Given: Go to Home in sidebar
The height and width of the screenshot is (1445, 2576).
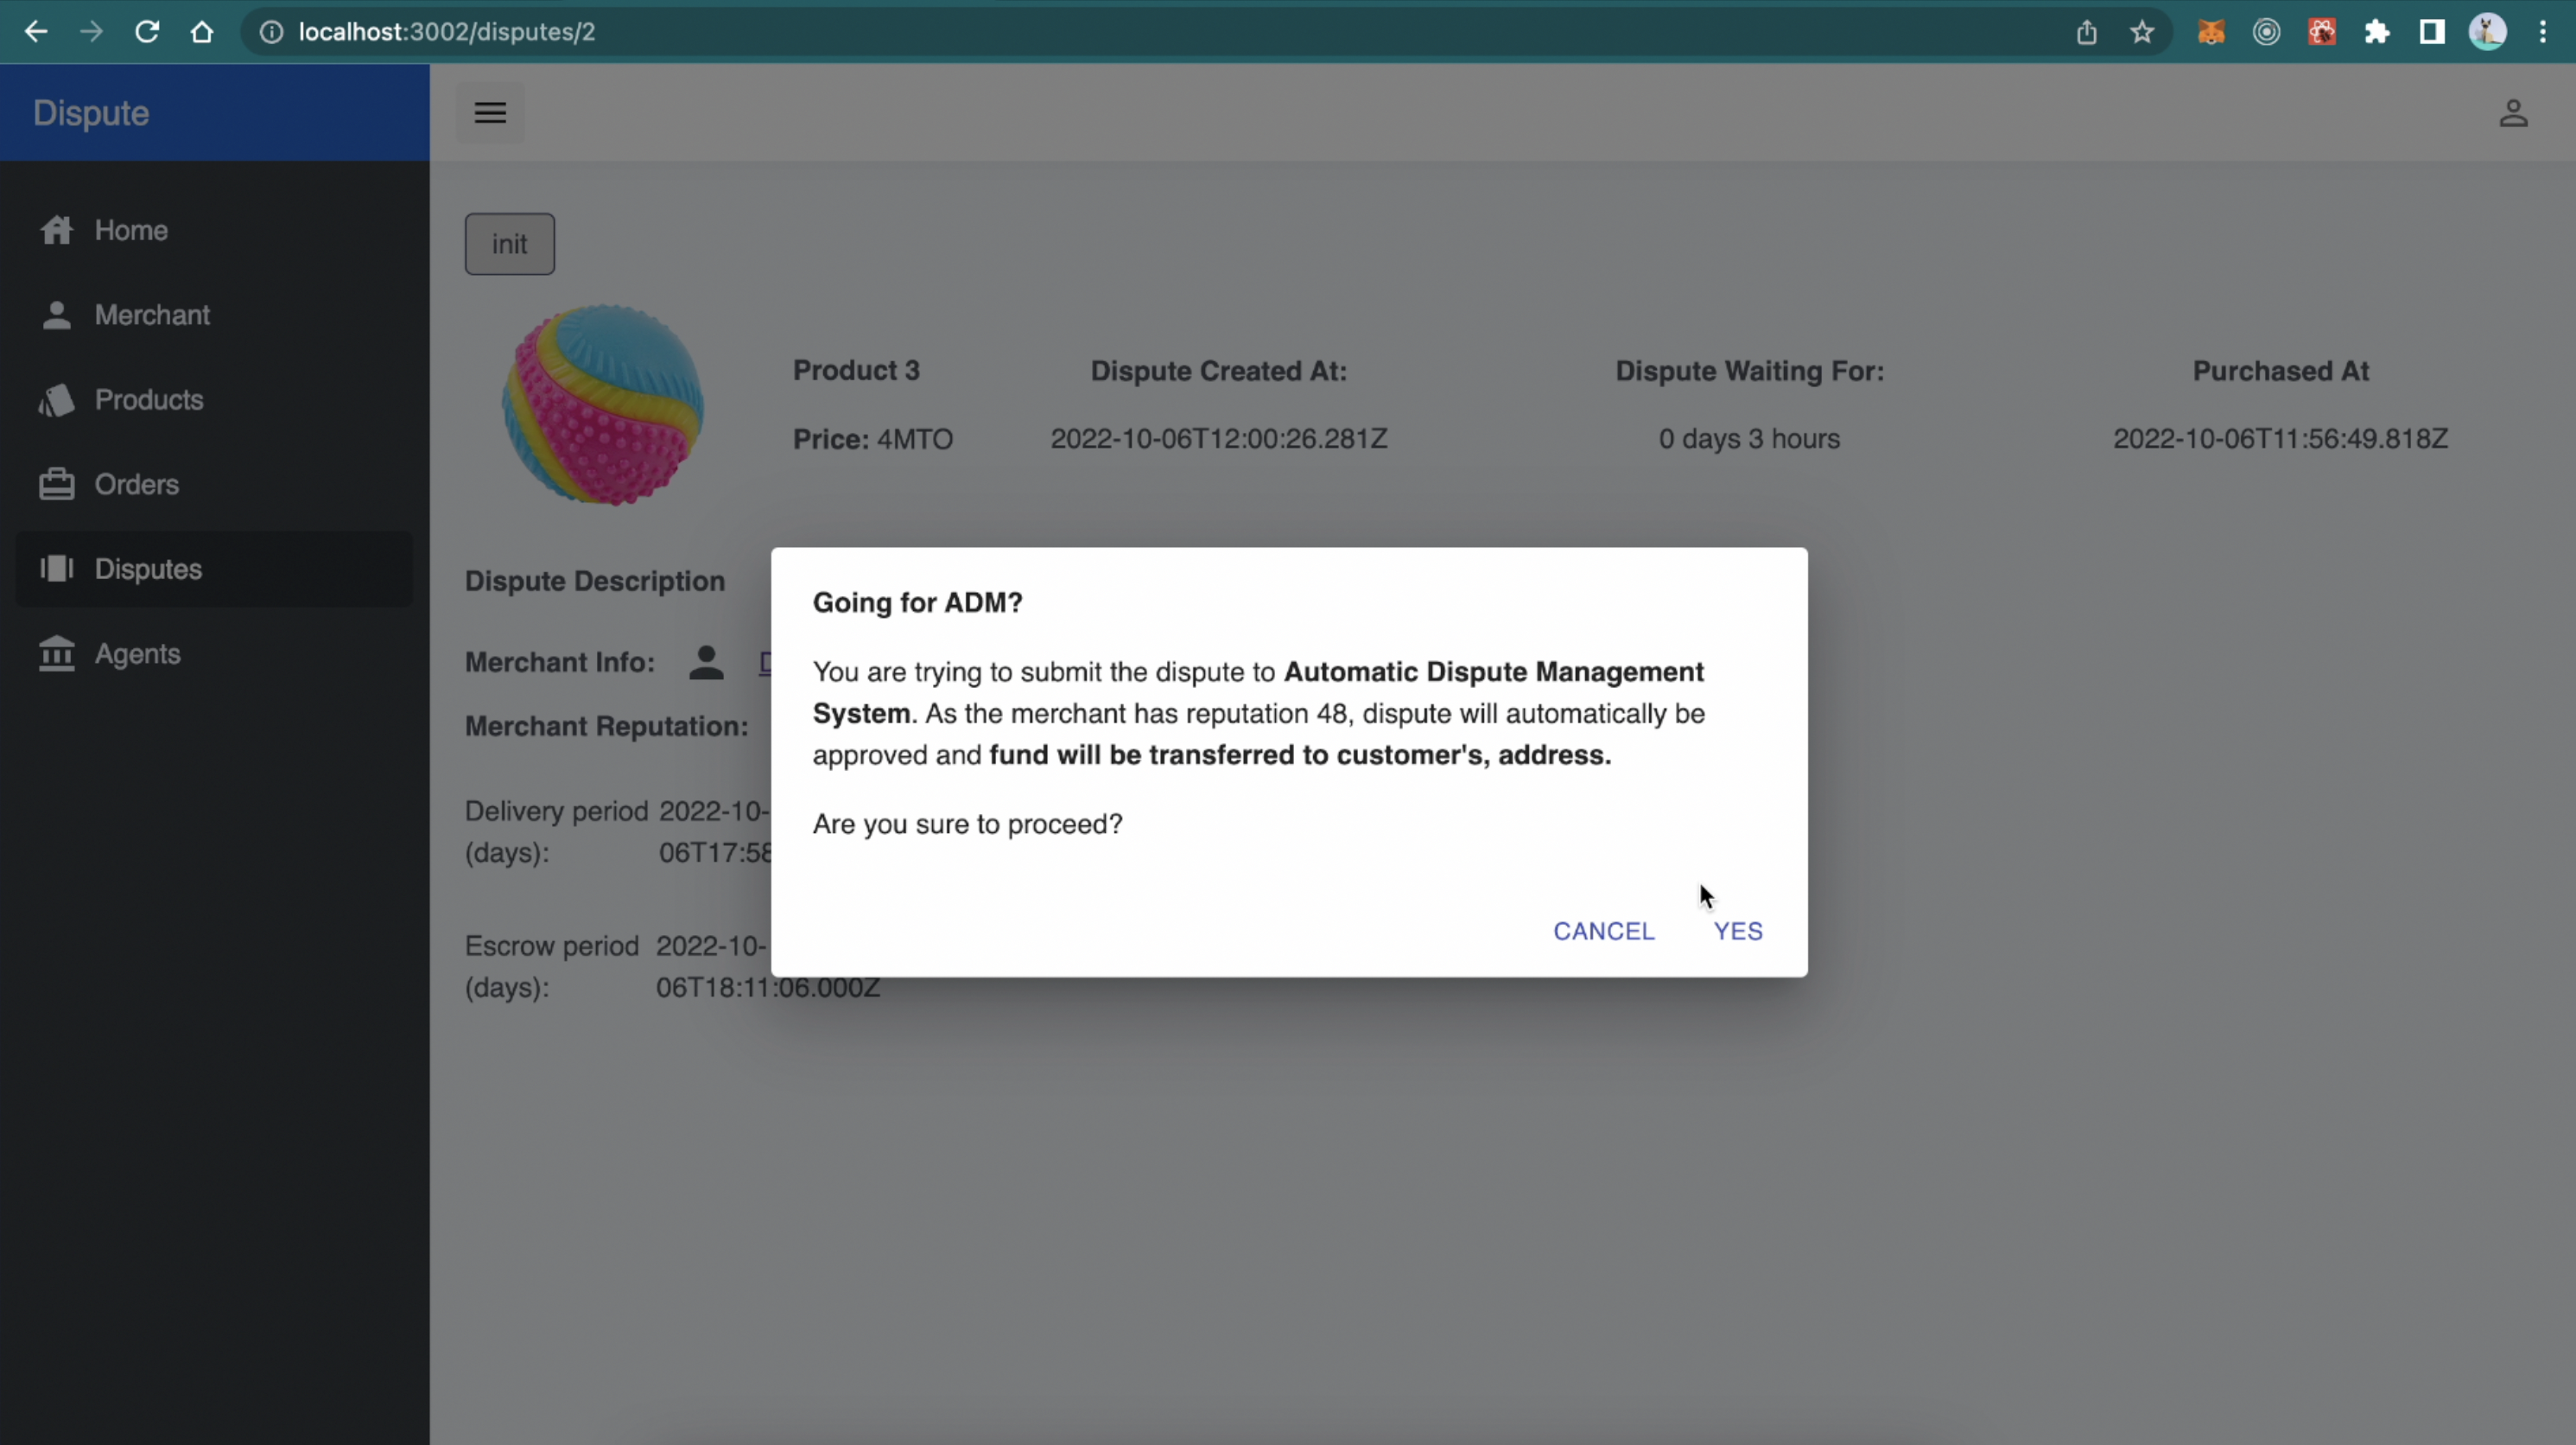Looking at the screenshot, I should [130, 230].
